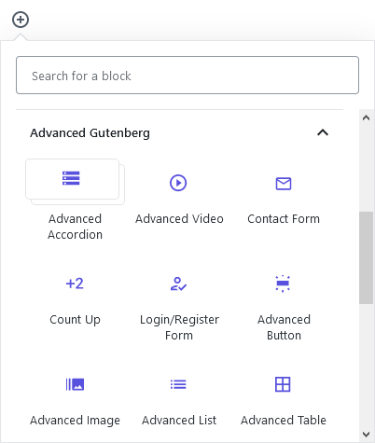Click the scrollbar down arrow
375x443 pixels.
(x=366, y=434)
